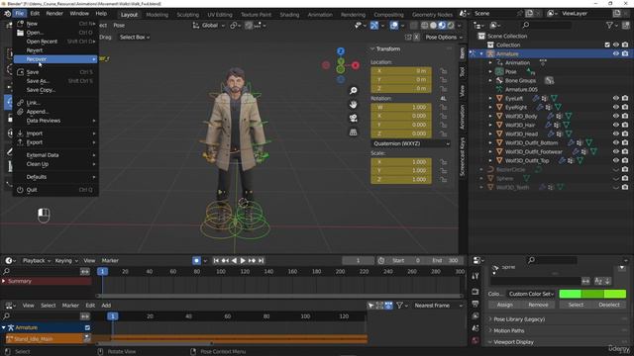Screen dimensions: 634x356
Task: Jump to timeline start frame
Action: (216, 261)
